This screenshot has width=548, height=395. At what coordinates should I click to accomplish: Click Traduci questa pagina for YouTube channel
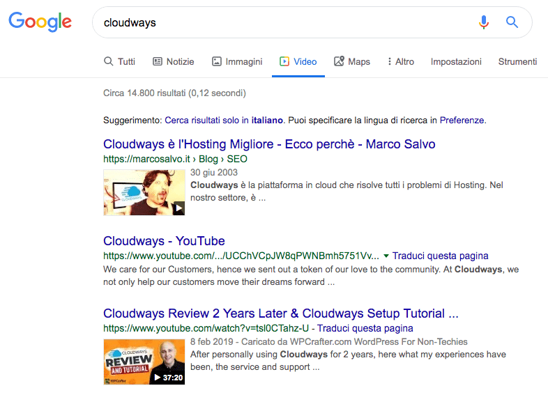(440, 256)
